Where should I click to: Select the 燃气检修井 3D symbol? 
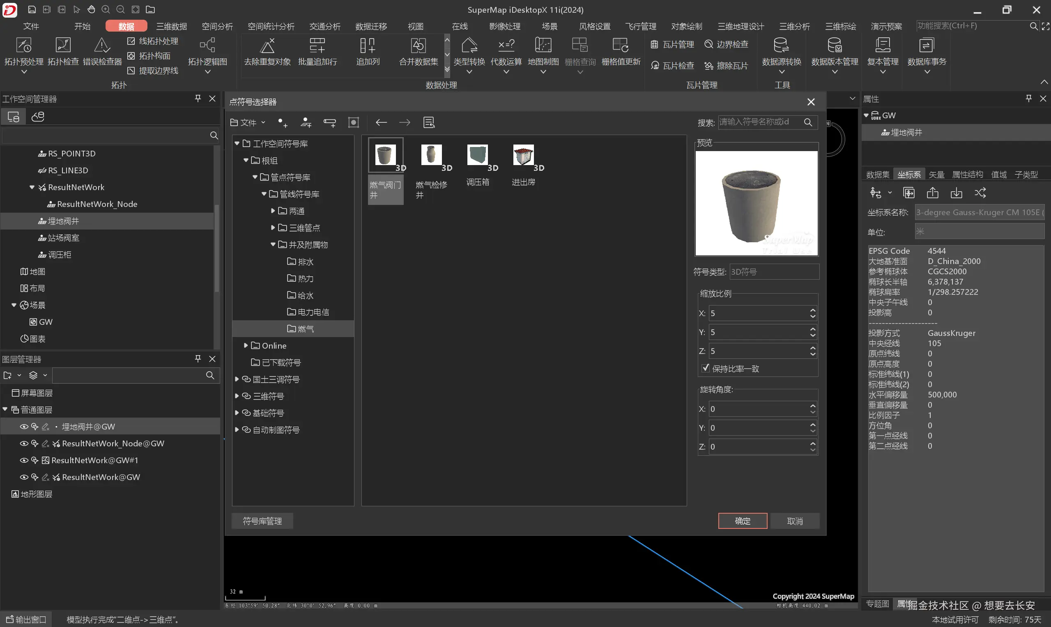432,171
